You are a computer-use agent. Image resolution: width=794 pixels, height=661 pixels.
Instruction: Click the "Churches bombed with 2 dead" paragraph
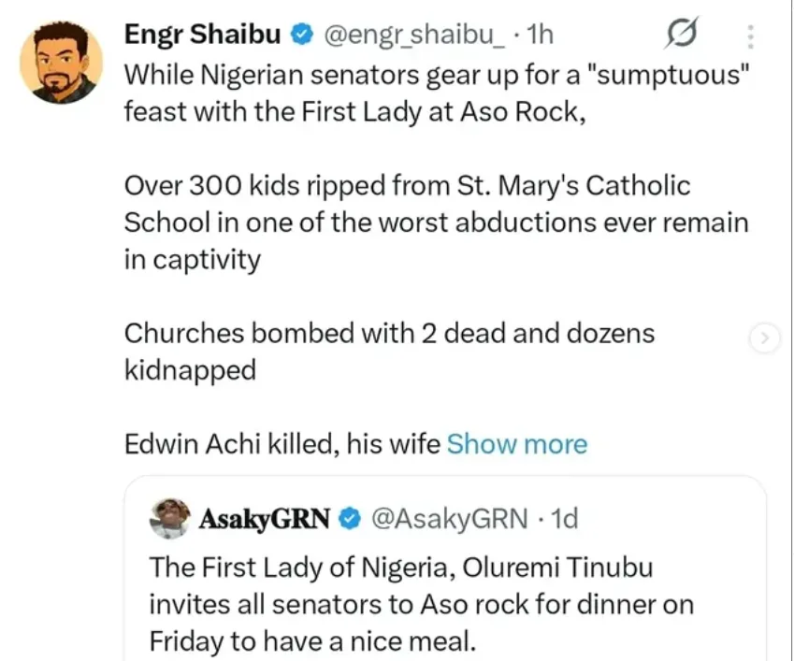389,352
